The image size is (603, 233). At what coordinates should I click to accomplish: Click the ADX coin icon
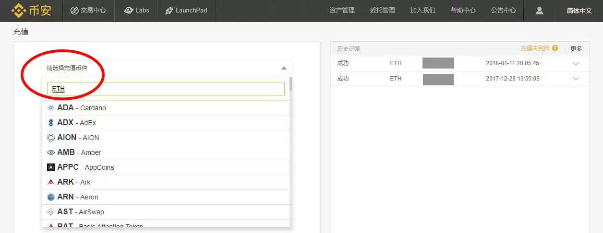[x=51, y=123]
